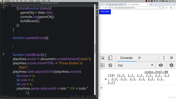
Task: Close the myjson API tab
Action: coord(126,4)
